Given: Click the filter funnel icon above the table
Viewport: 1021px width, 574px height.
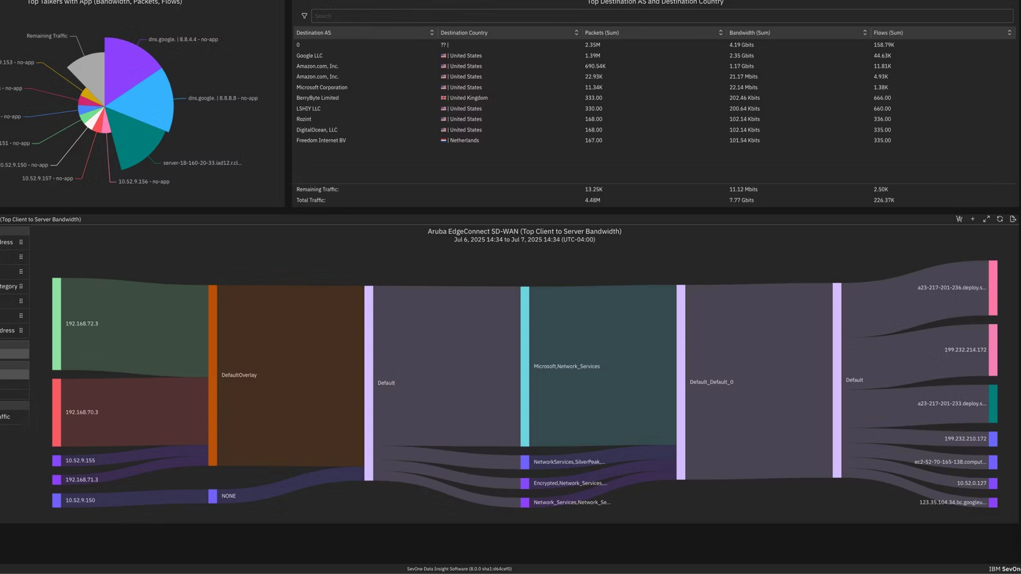Looking at the screenshot, I should (304, 16).
